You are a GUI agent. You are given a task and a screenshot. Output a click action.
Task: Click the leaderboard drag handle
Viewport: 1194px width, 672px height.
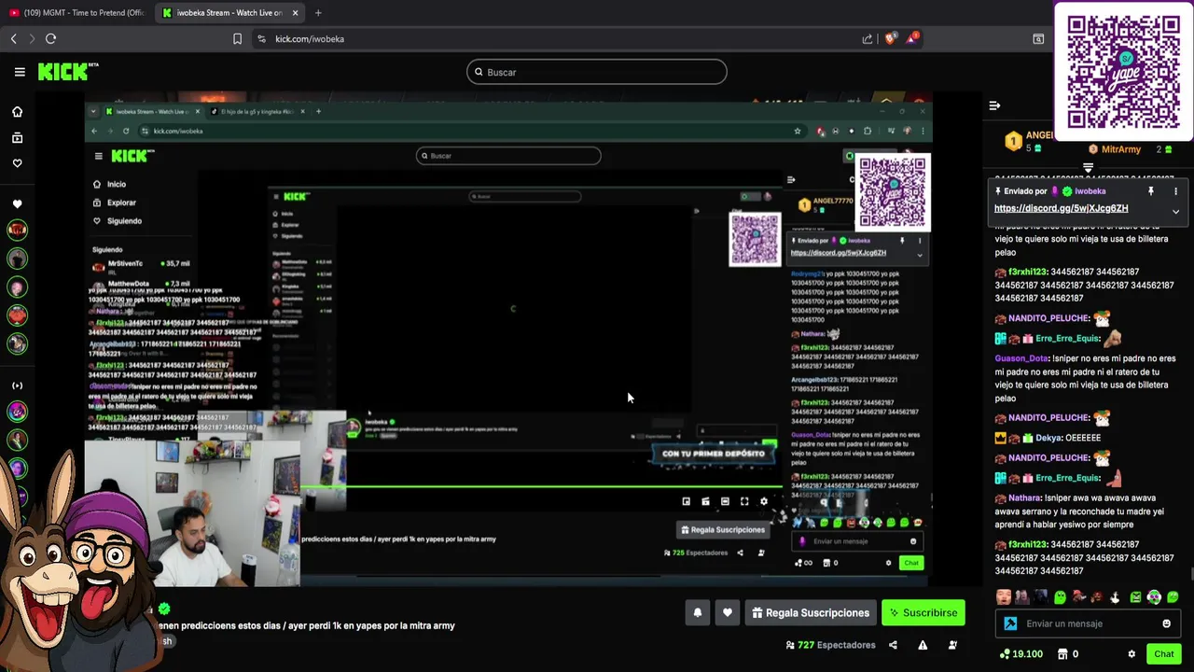tap(1088, 168)
